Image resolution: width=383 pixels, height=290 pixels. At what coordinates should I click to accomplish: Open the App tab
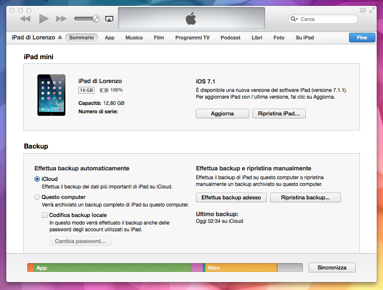[109, 38]
